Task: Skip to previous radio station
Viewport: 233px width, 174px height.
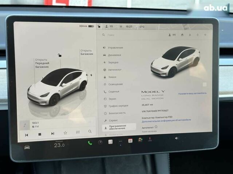Action: coord(27,135)
